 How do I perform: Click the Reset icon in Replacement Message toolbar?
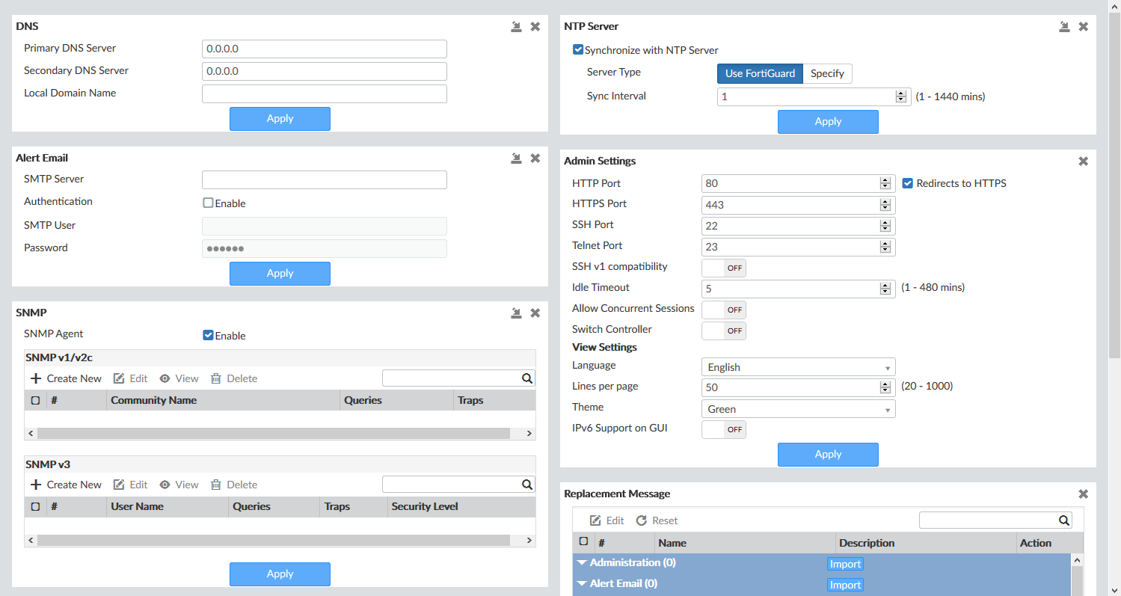point(642,520)
